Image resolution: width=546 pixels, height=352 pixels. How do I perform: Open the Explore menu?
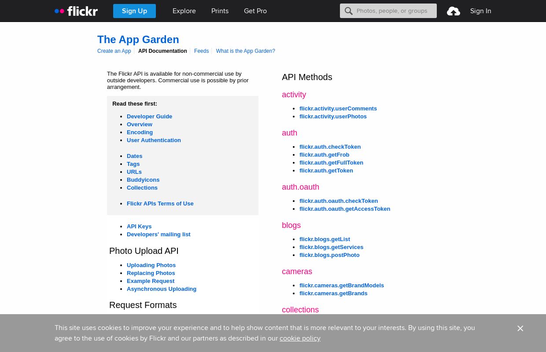coord(184,11)
